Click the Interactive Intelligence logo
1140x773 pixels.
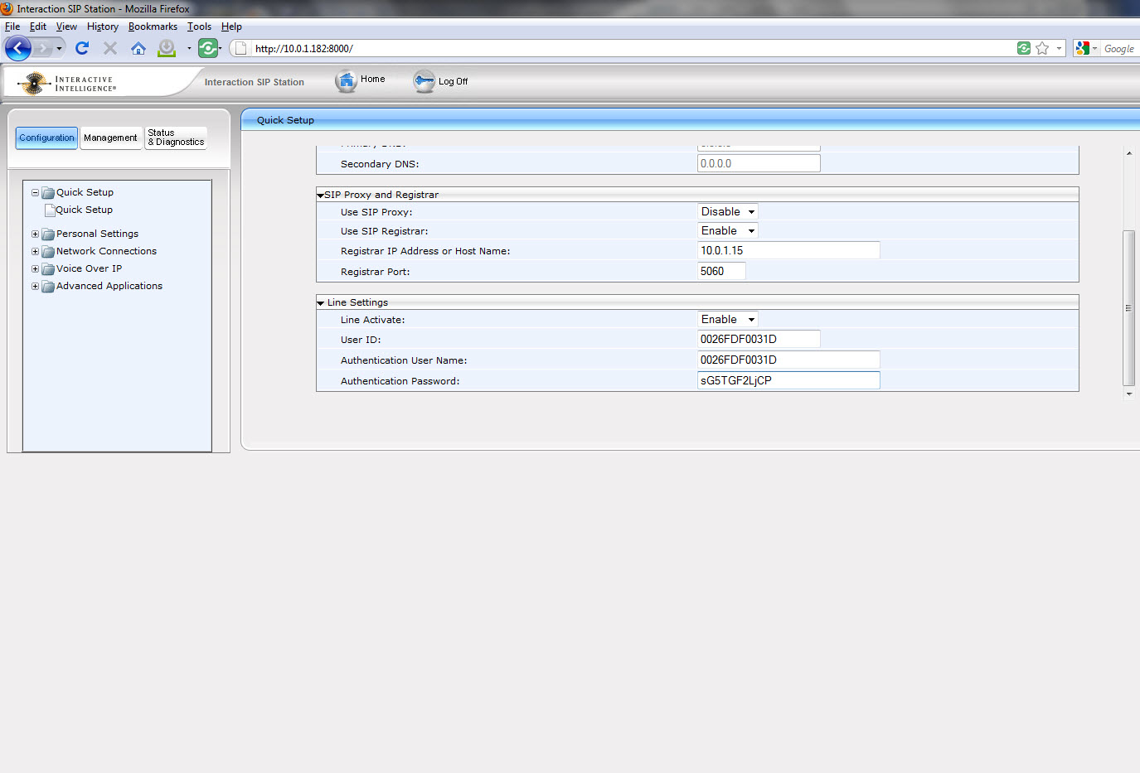click(68, 84)
